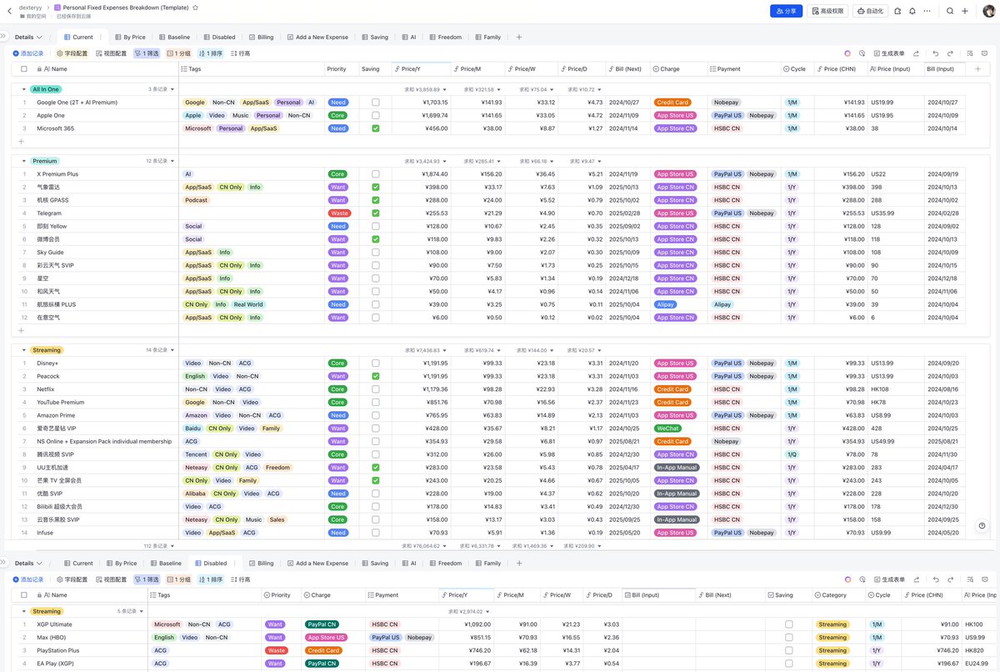Open 高级权限 advanced permissions
This screenshot has height=672, width=1000.
827,11
